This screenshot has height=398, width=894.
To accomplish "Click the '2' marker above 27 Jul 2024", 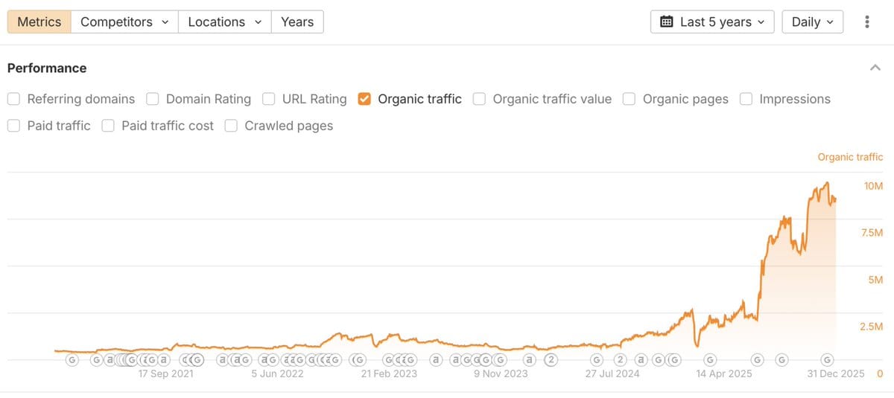I will click(x=619, y=360).
